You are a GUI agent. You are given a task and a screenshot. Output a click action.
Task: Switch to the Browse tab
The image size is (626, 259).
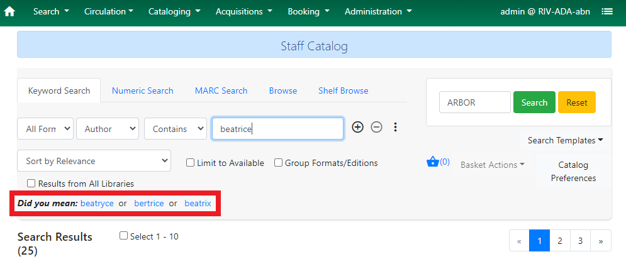click(x=283, y=91)
